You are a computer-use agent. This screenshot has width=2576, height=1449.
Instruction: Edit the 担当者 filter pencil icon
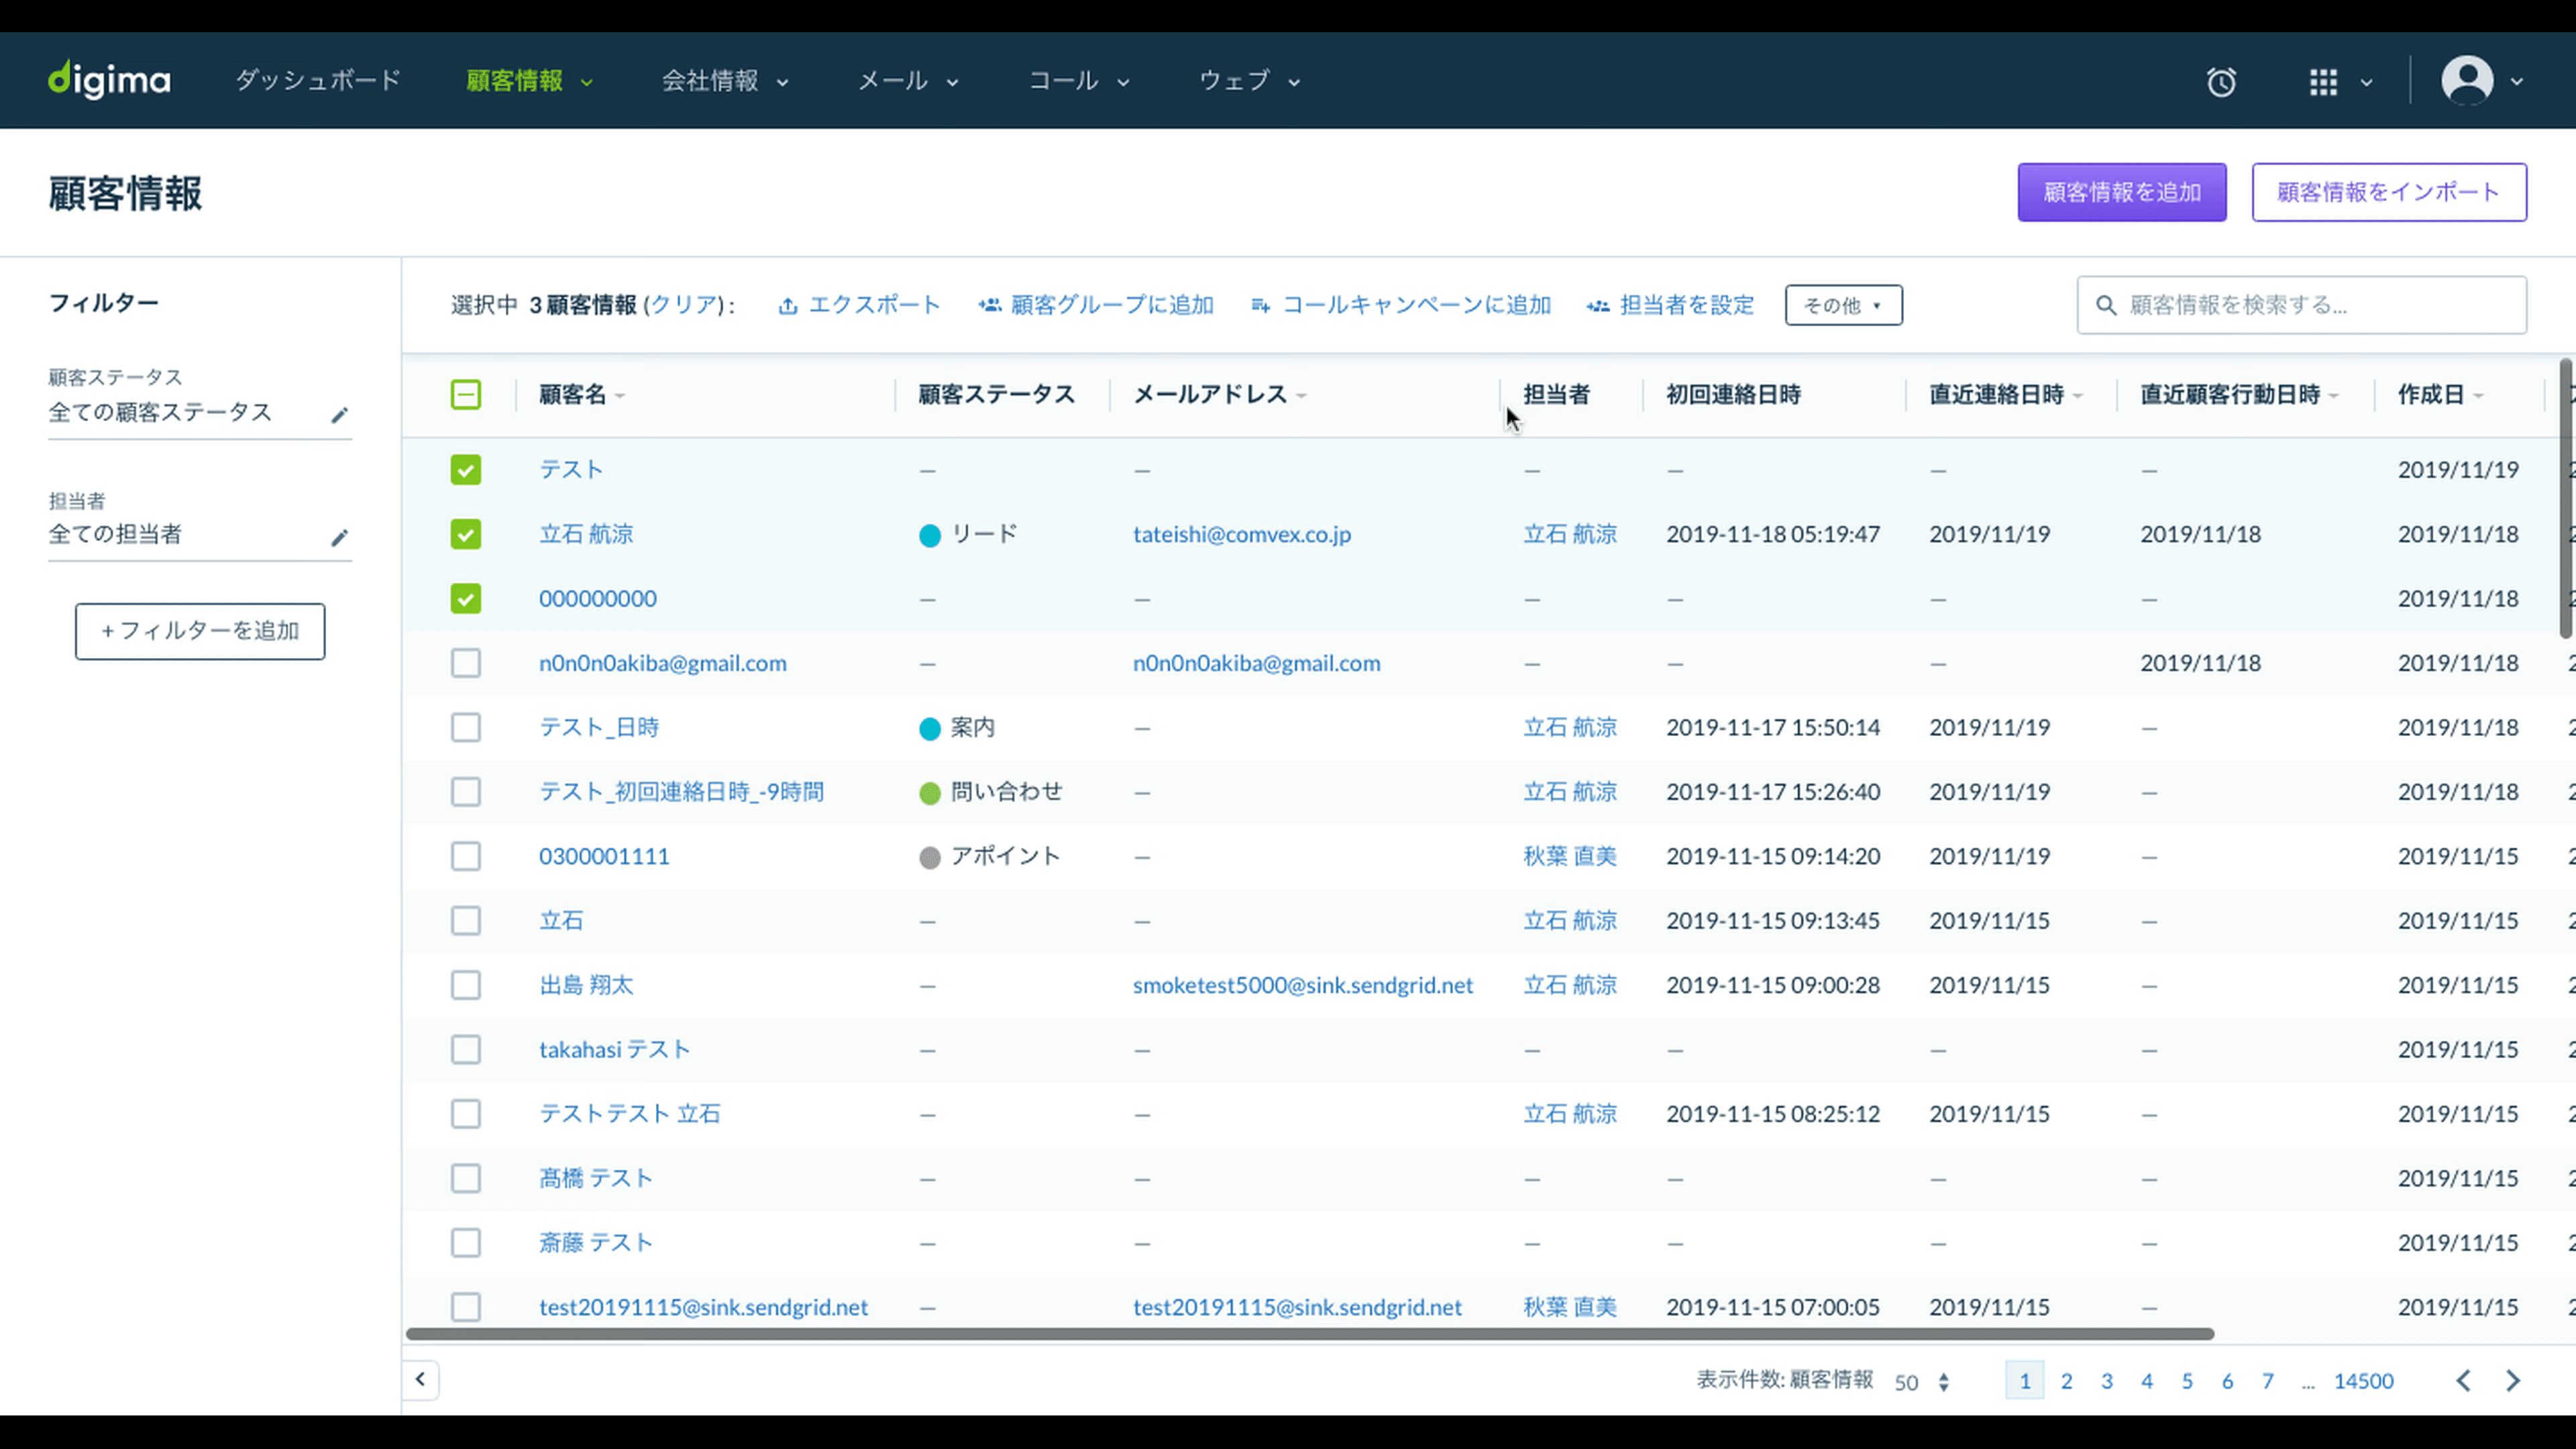tap(340, 537)
